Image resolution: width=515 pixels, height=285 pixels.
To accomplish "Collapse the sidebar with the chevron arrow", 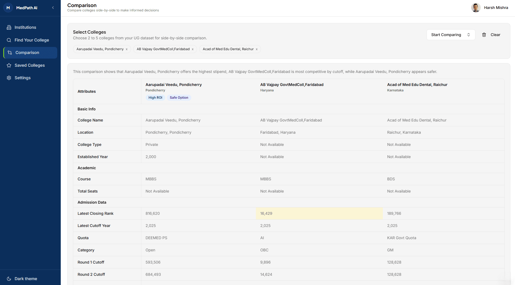I will coord(53,8).
